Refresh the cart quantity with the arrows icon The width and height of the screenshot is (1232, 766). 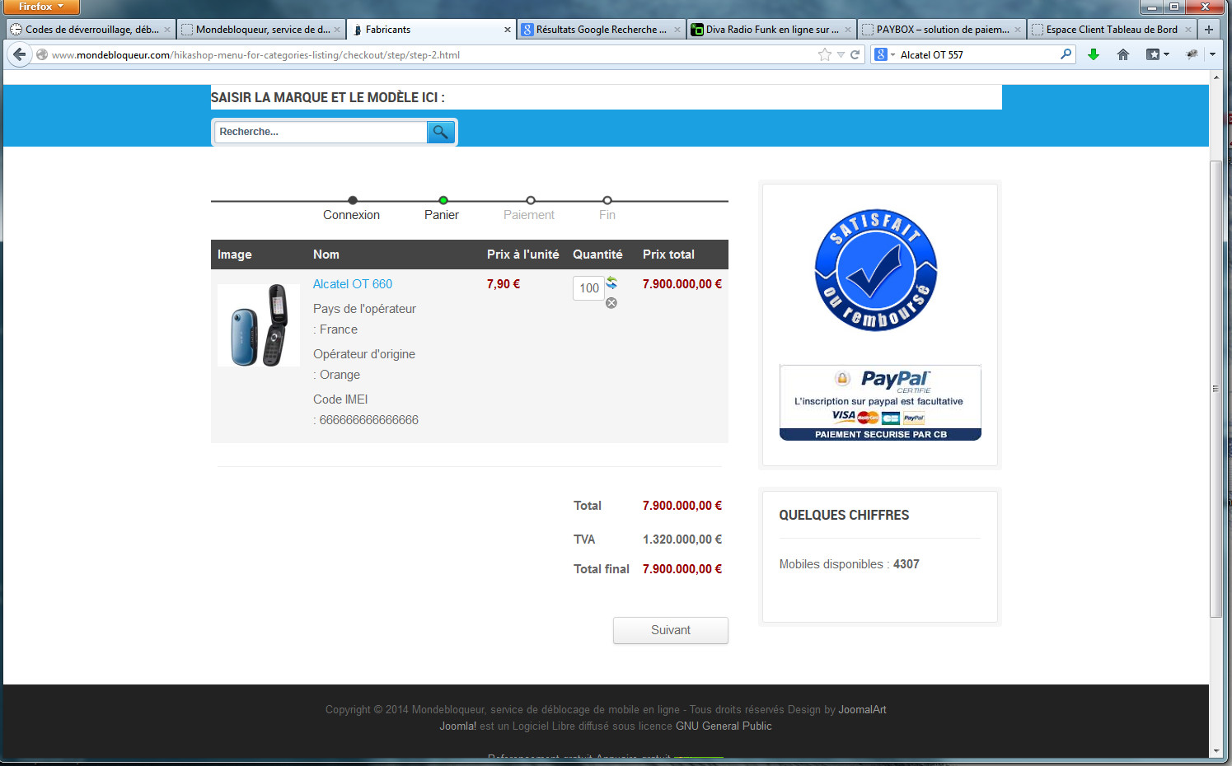(x=611, y=283)
